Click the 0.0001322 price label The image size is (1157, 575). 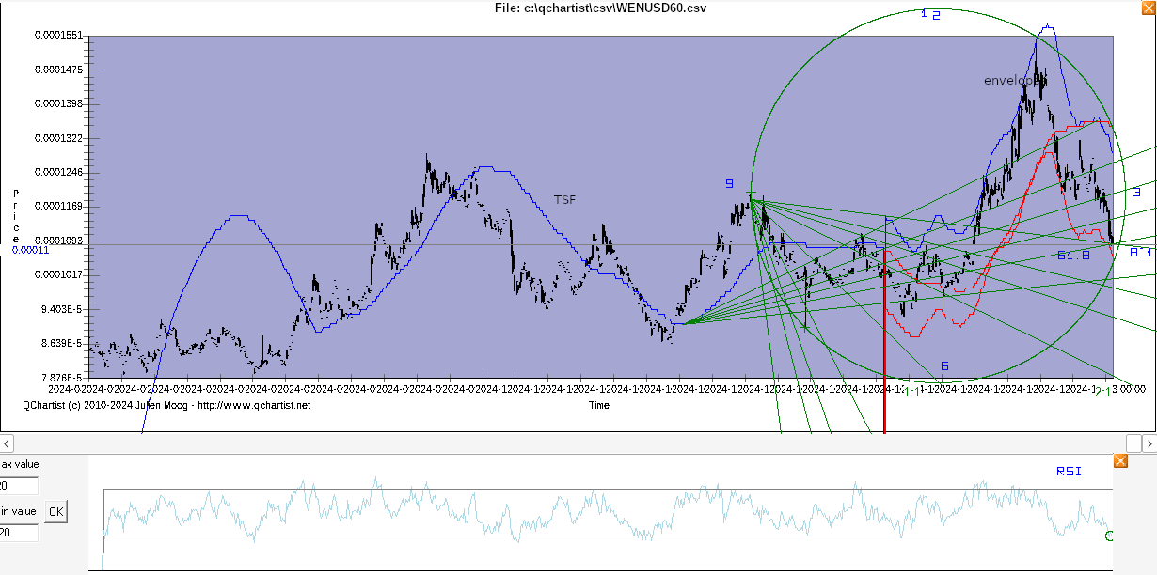[59, 138]
